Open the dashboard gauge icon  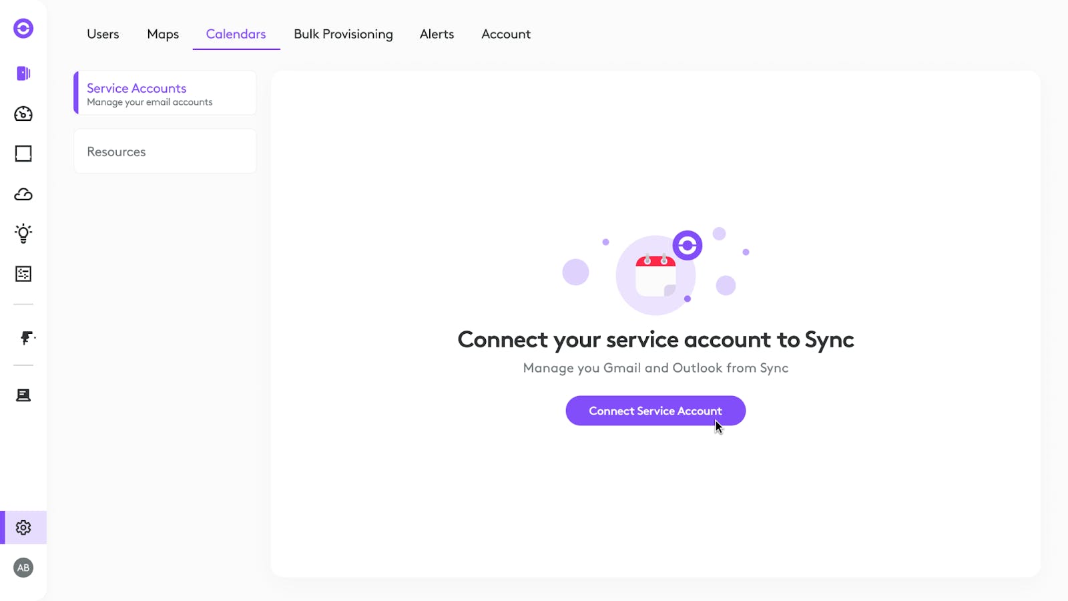click(x=23, y=114)
